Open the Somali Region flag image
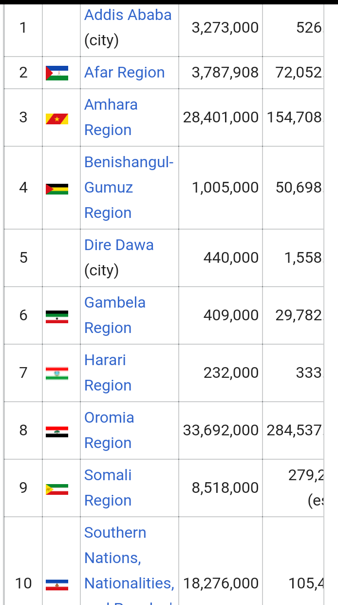 pyautogui.click(x=57, y=488)
